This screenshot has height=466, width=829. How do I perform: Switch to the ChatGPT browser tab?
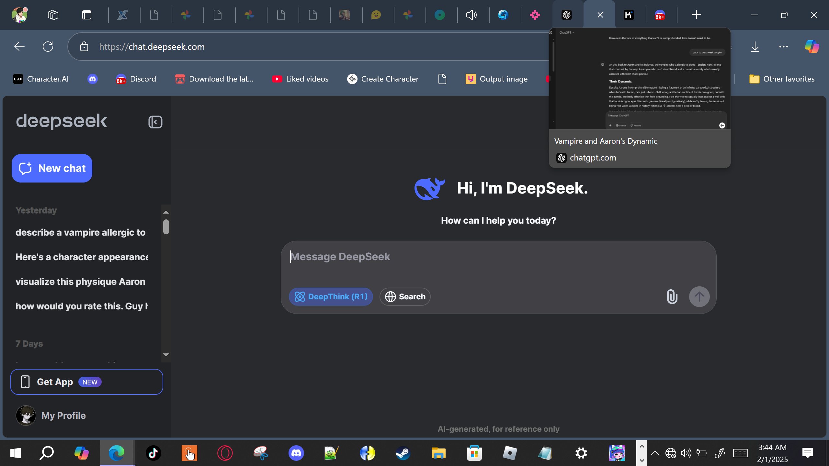(567, 15)
